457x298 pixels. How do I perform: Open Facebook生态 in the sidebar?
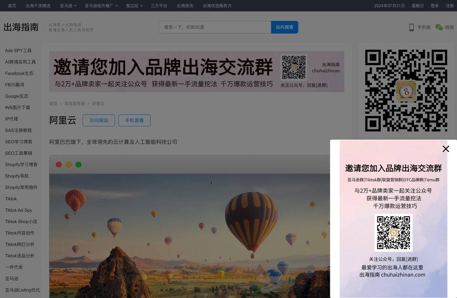click(19, 73)
